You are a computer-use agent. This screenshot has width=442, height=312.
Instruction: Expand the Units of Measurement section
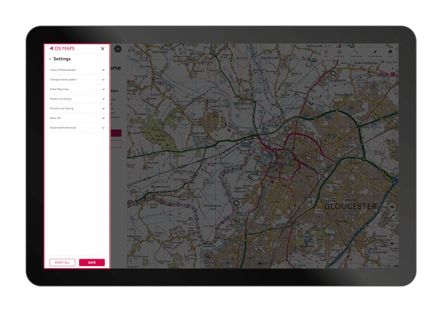coord(77,70)
